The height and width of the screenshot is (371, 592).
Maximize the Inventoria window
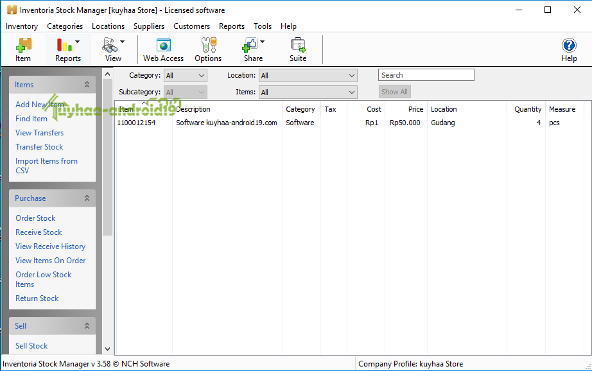pos(548,10)
